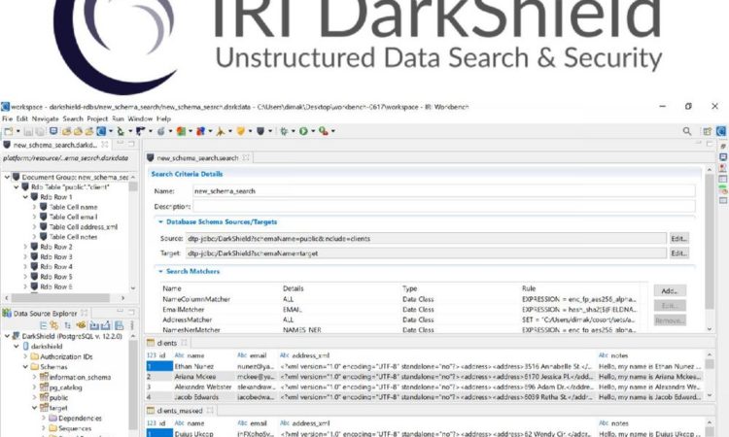Click the New wizard toolbar icon
This screenshot has height=437, width=729.
9,131
